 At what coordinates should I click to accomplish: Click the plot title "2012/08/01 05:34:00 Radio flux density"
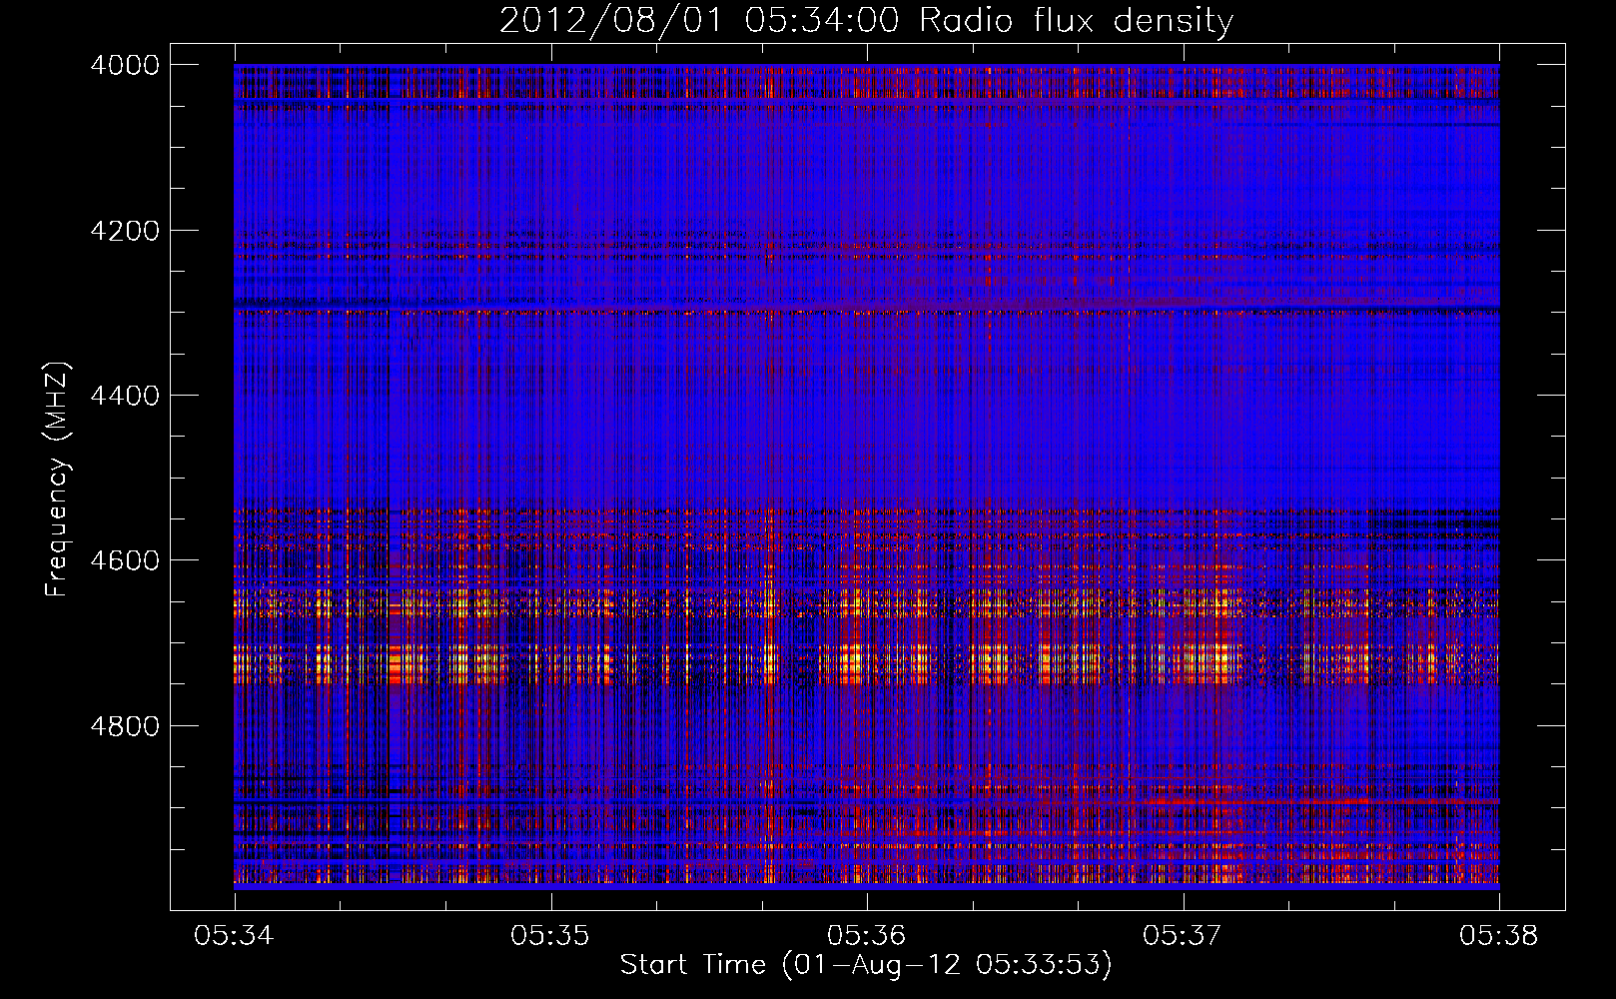point(866,21)
